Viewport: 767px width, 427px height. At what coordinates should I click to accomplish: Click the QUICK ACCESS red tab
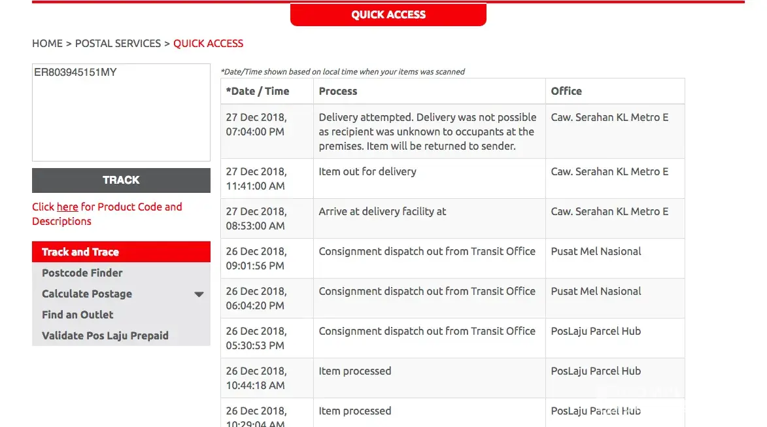click(388, 14)
